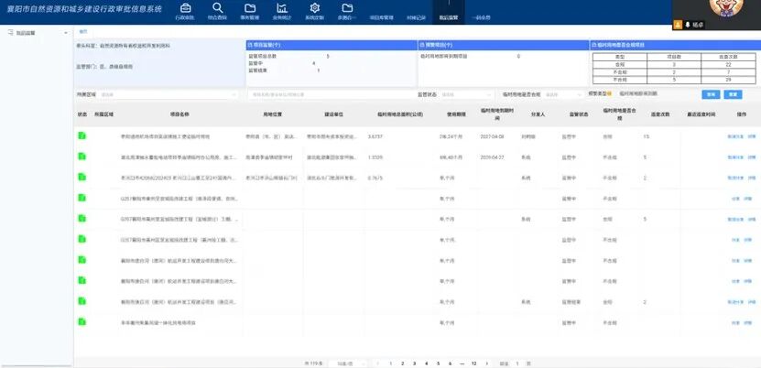Open the 10条/页 page size selector
761x368 pixels.
342,363
